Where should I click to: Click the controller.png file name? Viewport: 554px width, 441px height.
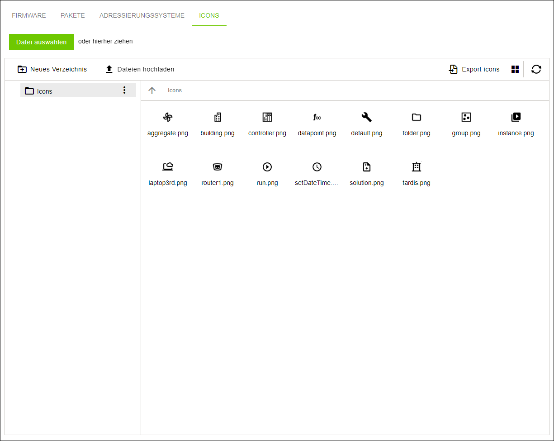click(x=267, y=133)
